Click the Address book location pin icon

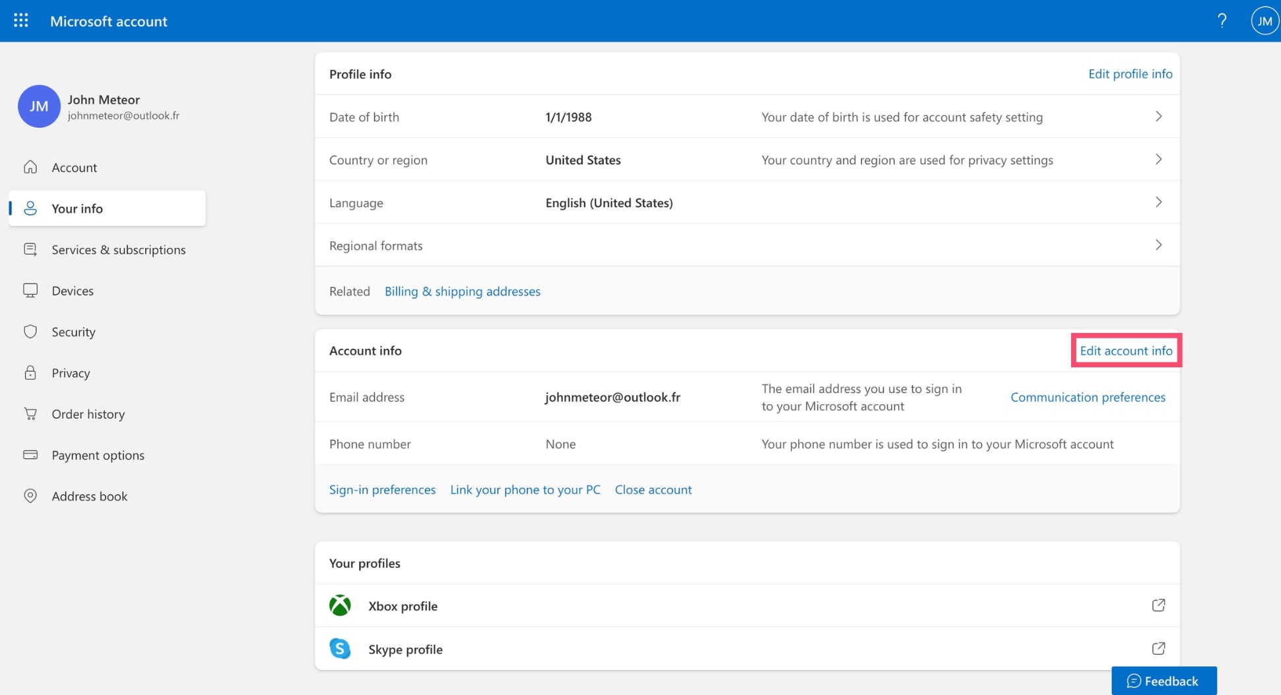[30, 496]
